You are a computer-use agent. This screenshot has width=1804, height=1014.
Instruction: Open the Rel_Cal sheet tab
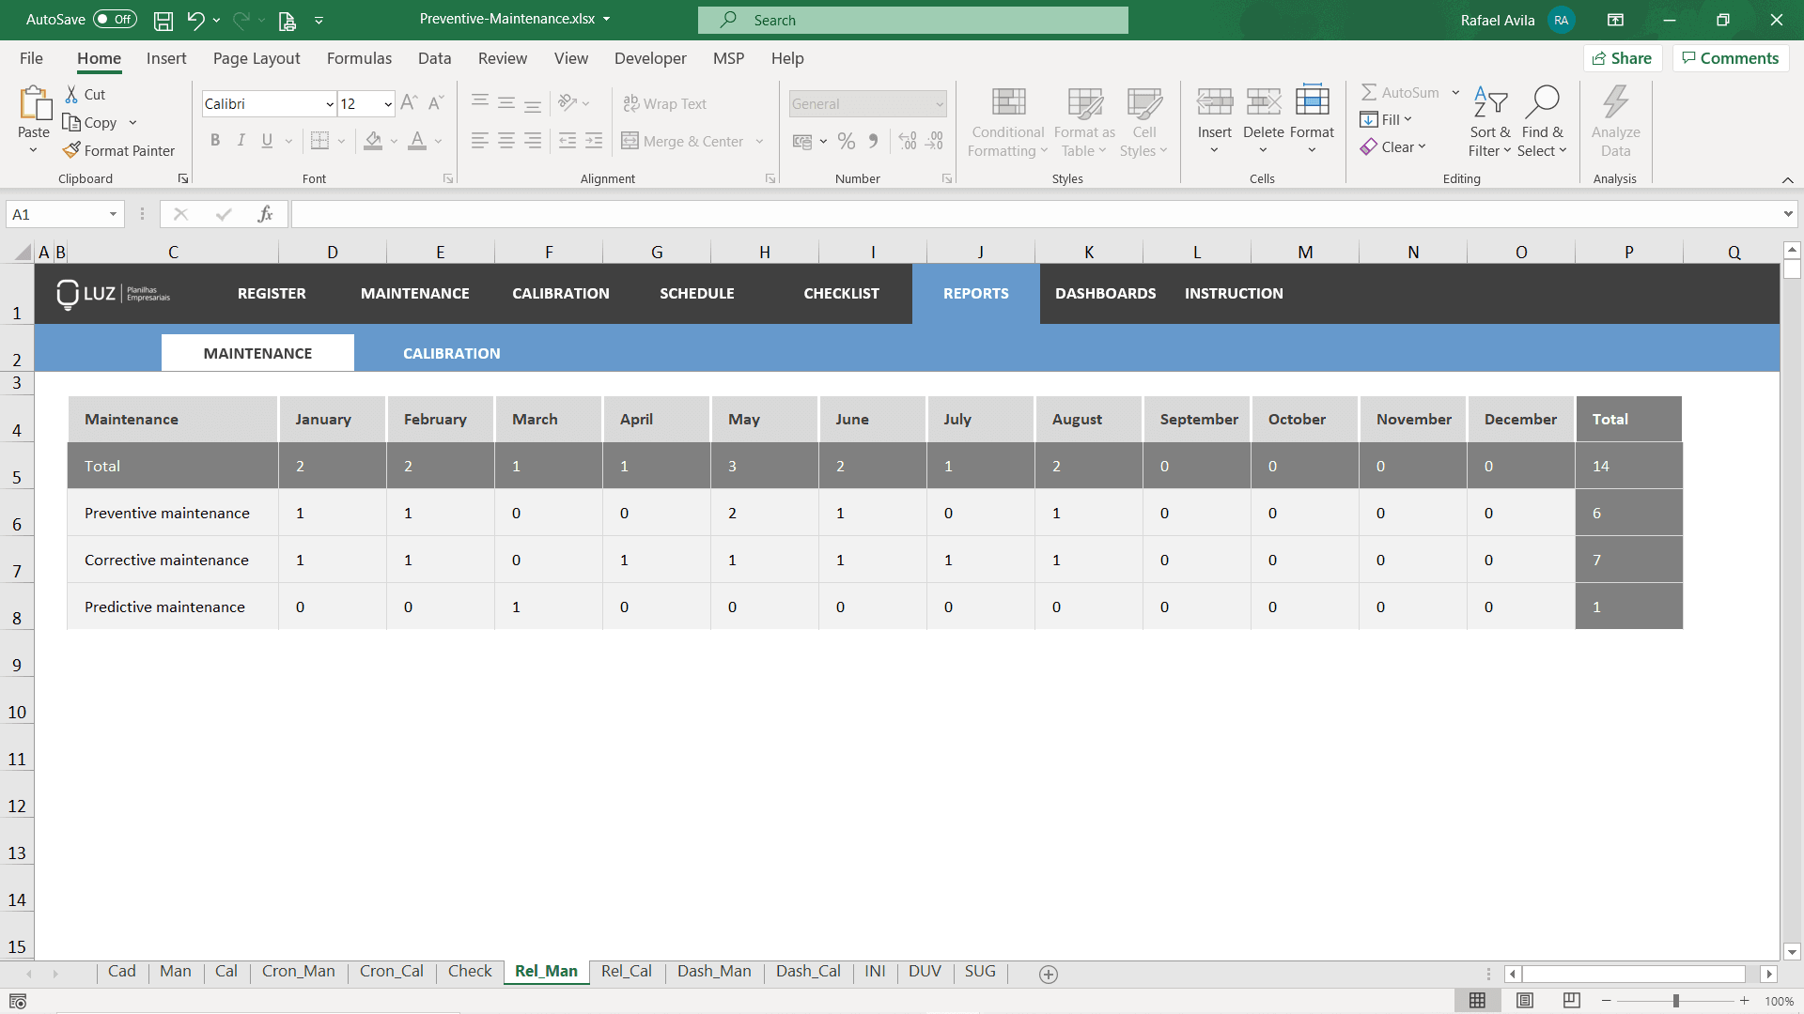click(x=627, y=972)
